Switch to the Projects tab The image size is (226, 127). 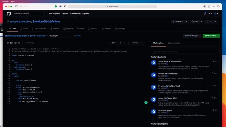(x=68, y=29)
